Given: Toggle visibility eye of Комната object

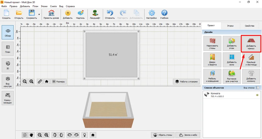Looking at the screenshot, I should point(257,95).
